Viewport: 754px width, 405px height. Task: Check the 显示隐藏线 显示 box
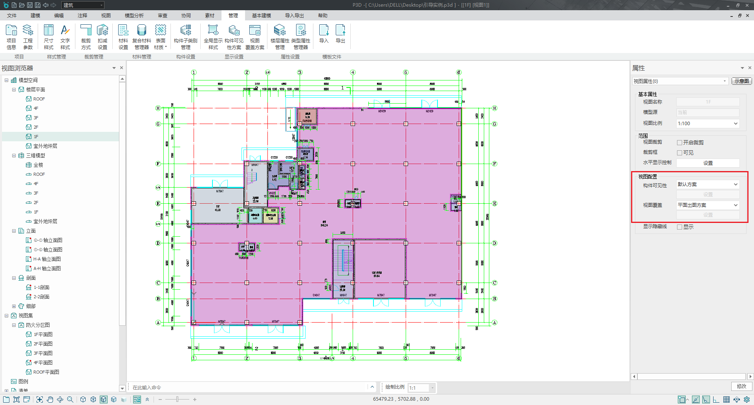click(x=679, y=227)
